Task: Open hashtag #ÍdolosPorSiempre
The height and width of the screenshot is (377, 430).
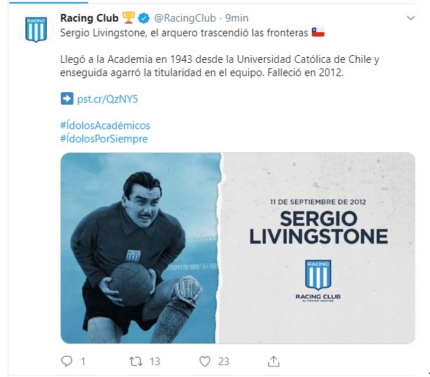Action: (x=104, y=138)
